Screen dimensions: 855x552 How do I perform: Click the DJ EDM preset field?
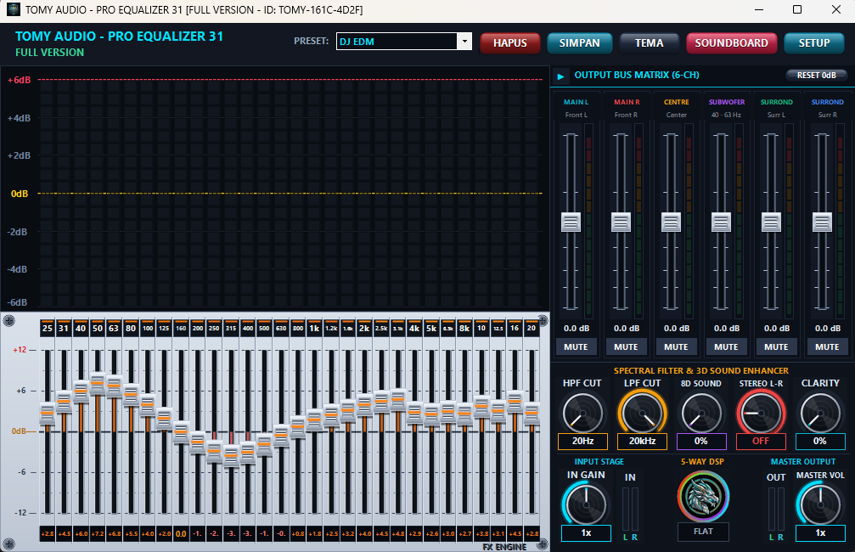pyautogui.click(x=397, y=42)
